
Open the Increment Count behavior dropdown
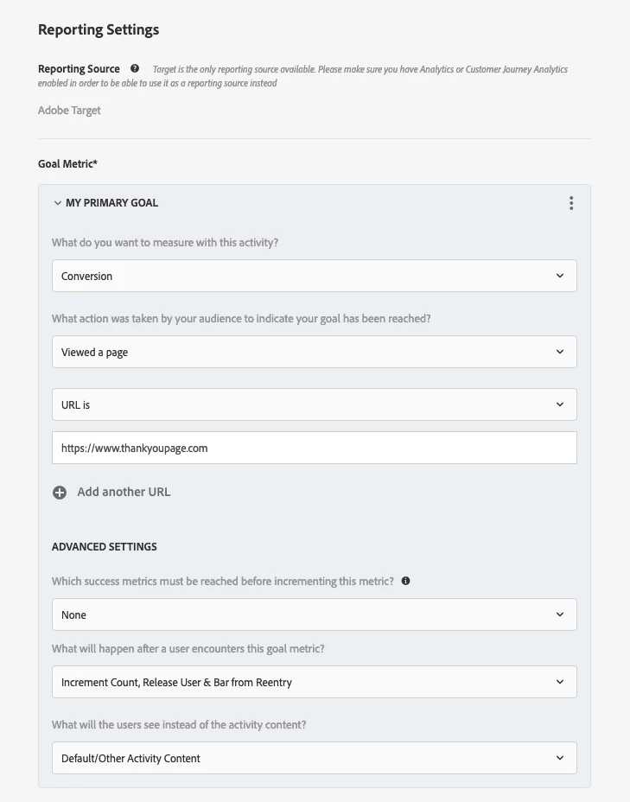click(314, 683)
